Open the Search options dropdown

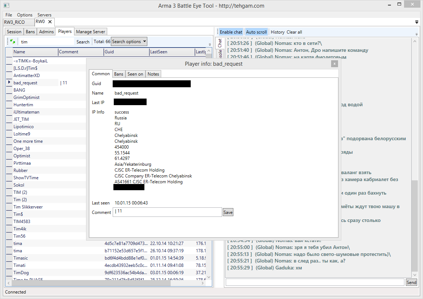[129, 42]
